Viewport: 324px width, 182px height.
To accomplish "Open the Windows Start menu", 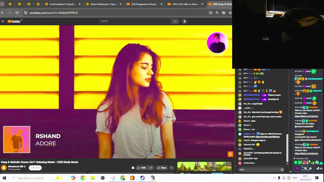I will coord(4,178).
